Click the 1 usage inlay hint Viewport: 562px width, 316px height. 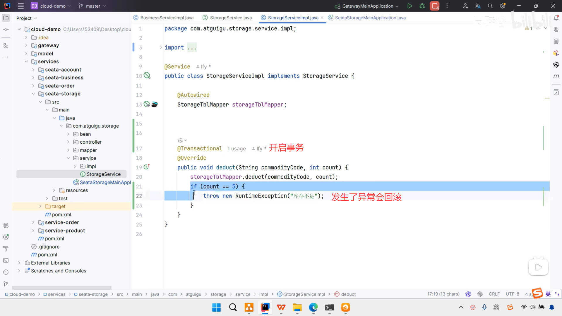237,149
